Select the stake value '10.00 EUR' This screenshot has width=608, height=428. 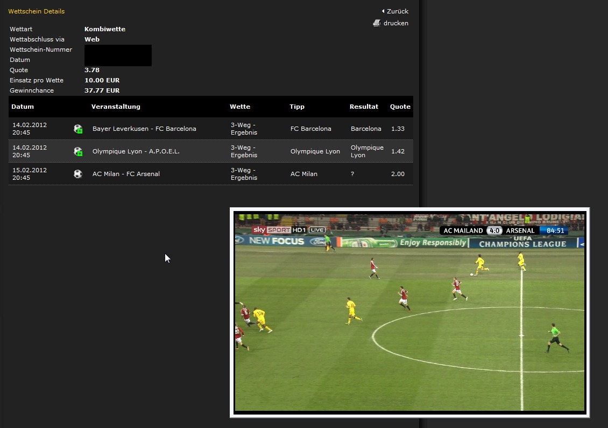pos(102,80)
